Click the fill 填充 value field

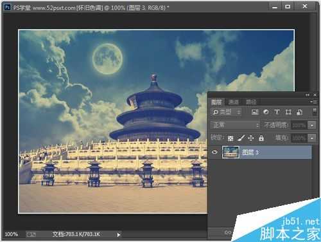(299, 138)
